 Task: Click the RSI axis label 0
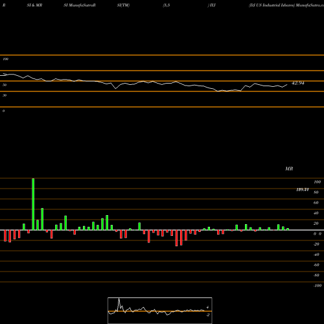point(3,111)
